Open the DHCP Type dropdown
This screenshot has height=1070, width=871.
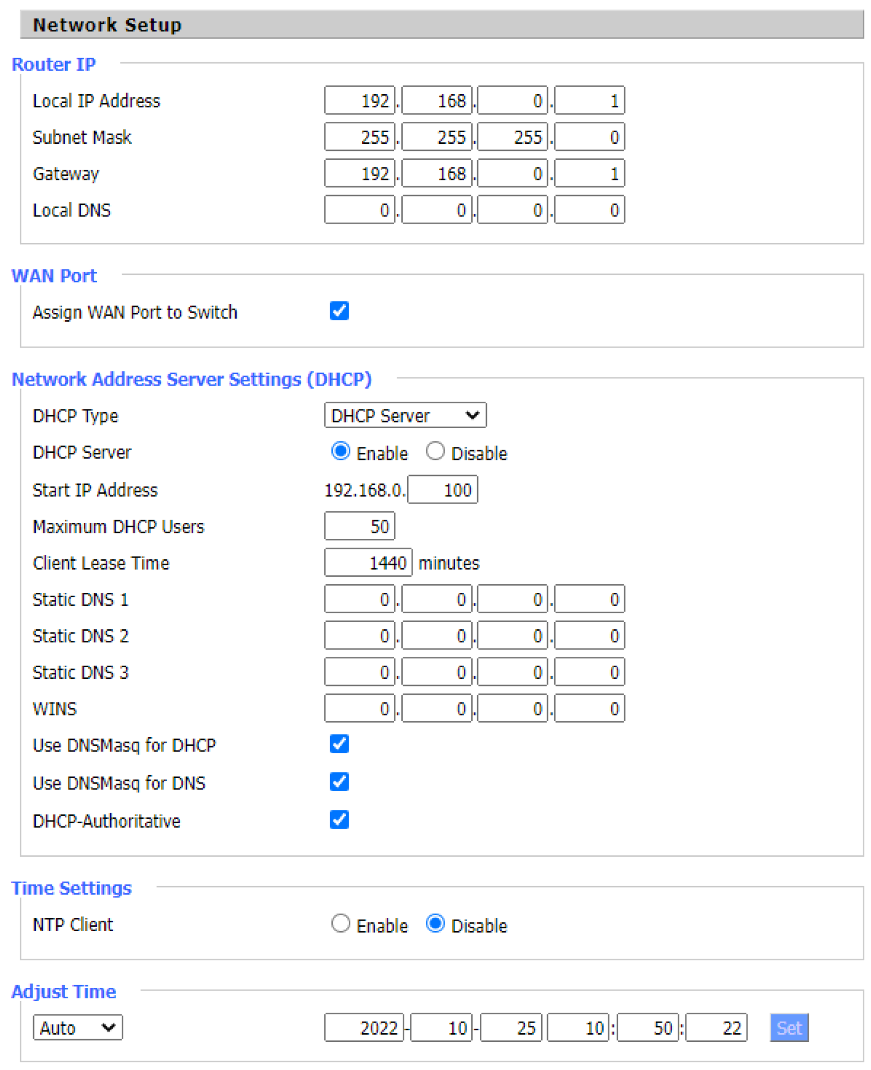(405, 415)
